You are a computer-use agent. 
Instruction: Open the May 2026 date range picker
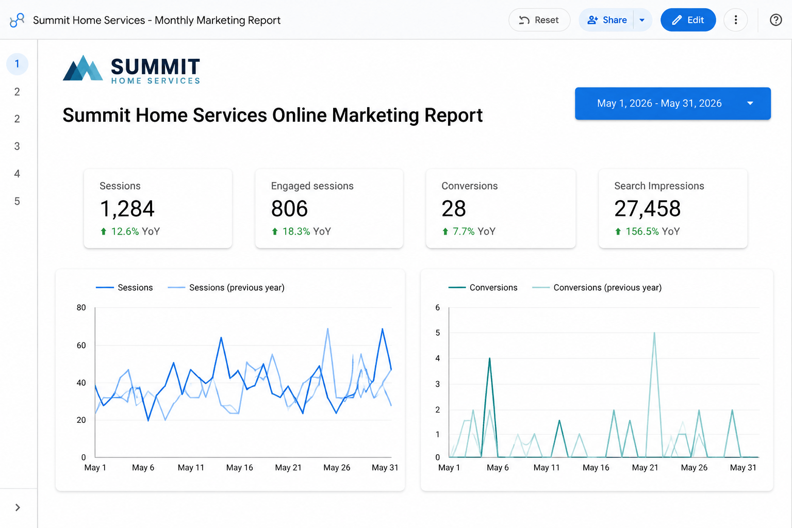click(x=672, y=104)
